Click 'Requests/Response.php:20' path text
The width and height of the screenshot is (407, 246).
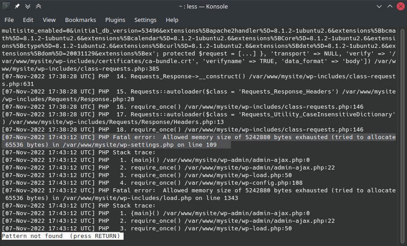(x=91, y=99)
